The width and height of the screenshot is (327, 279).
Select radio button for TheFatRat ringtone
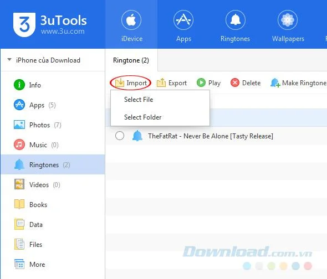coord(120,136)
